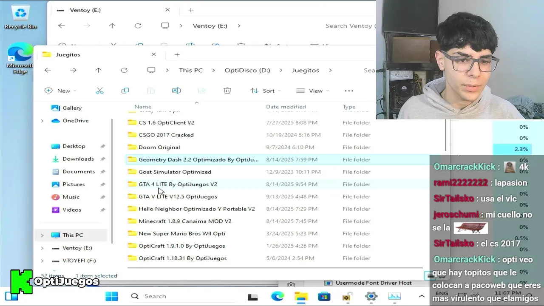Show hidden system tray icons
This screenshot has width=544, height=306.
[x=422, y=296]
